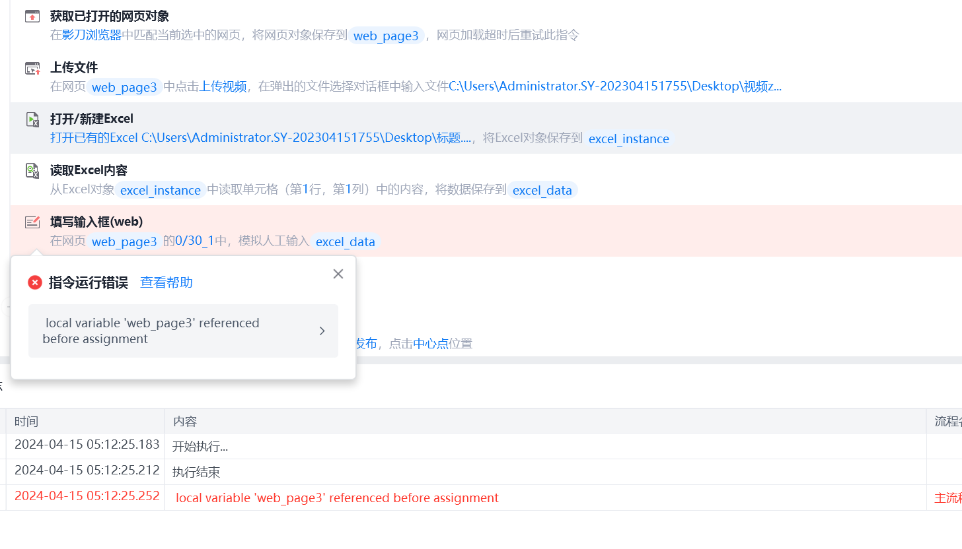Select the 执行结束 log entry
This screenshot has width=962, height=549.
click(196, 472)
